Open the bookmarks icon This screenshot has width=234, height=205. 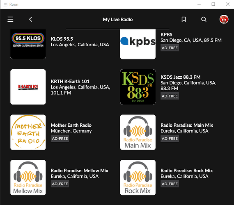(x=184, y=19)
